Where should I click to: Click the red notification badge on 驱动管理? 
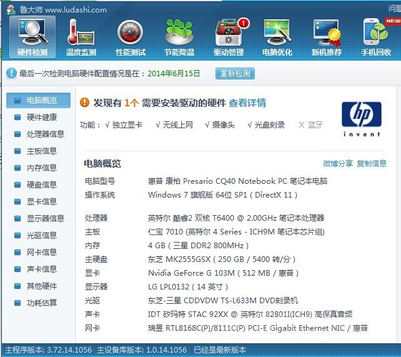tap(243, 23)
